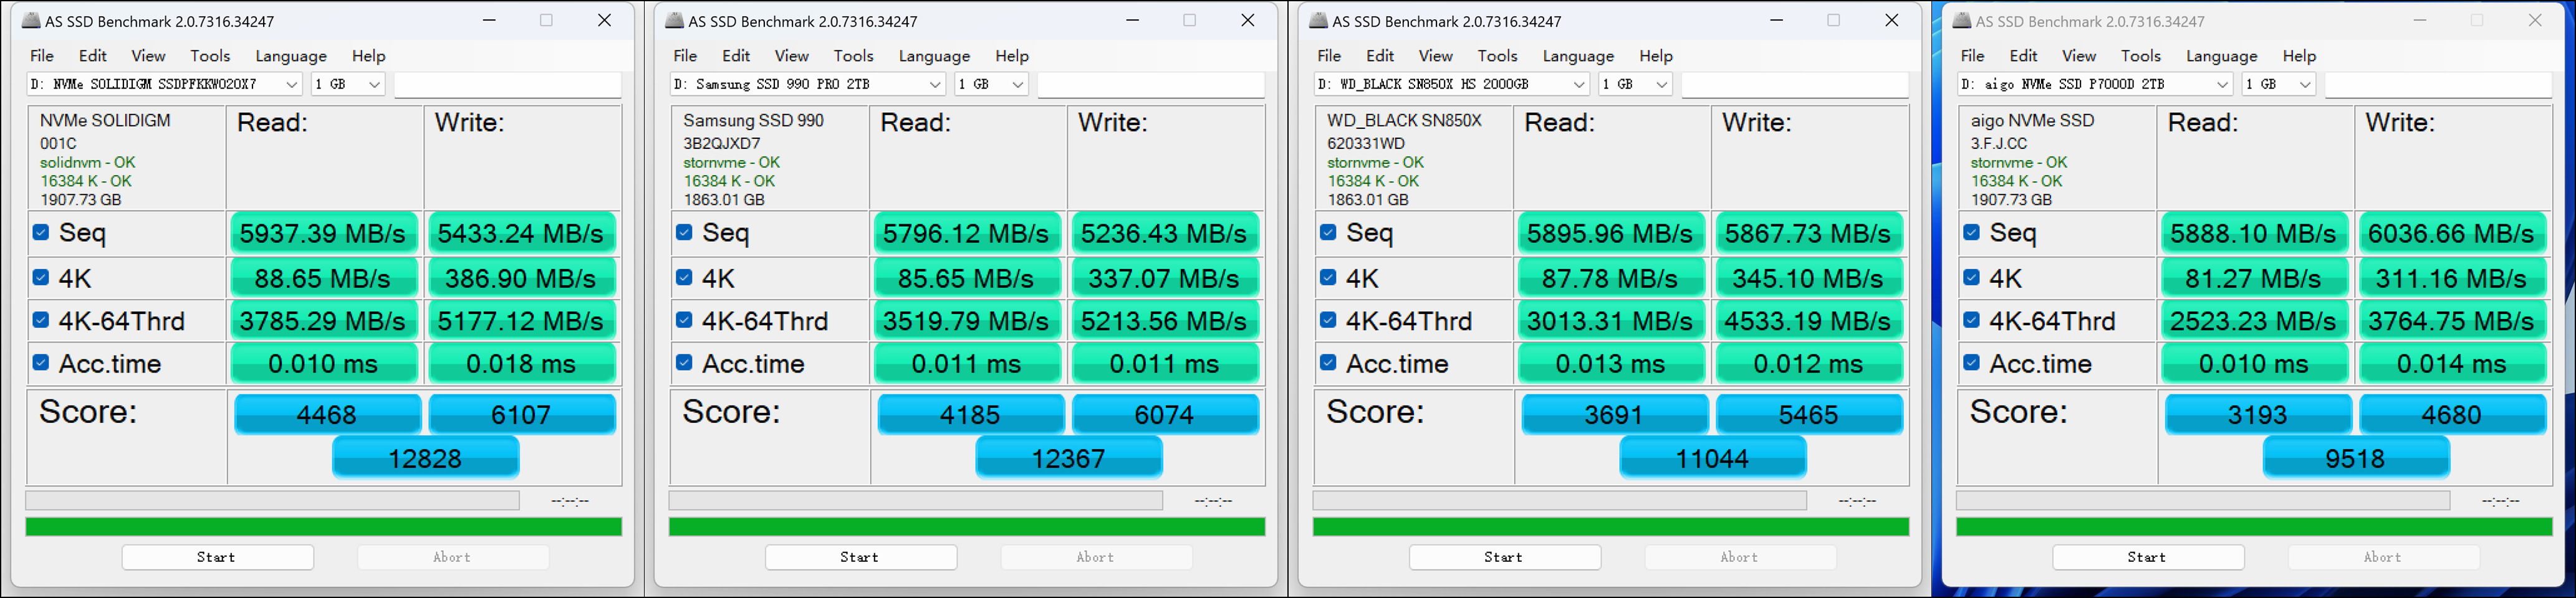Disable 4K-64Thrd test in SOLIDIGM window
This screenshot has height=598, width=2576.
click(x=41, y=320)
